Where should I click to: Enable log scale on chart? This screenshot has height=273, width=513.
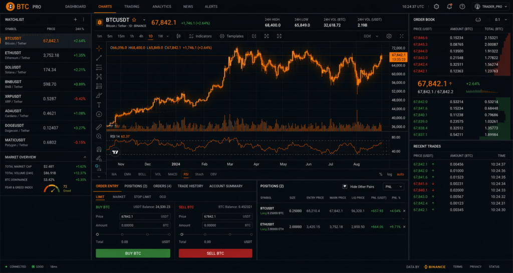[x=389, y=174]
